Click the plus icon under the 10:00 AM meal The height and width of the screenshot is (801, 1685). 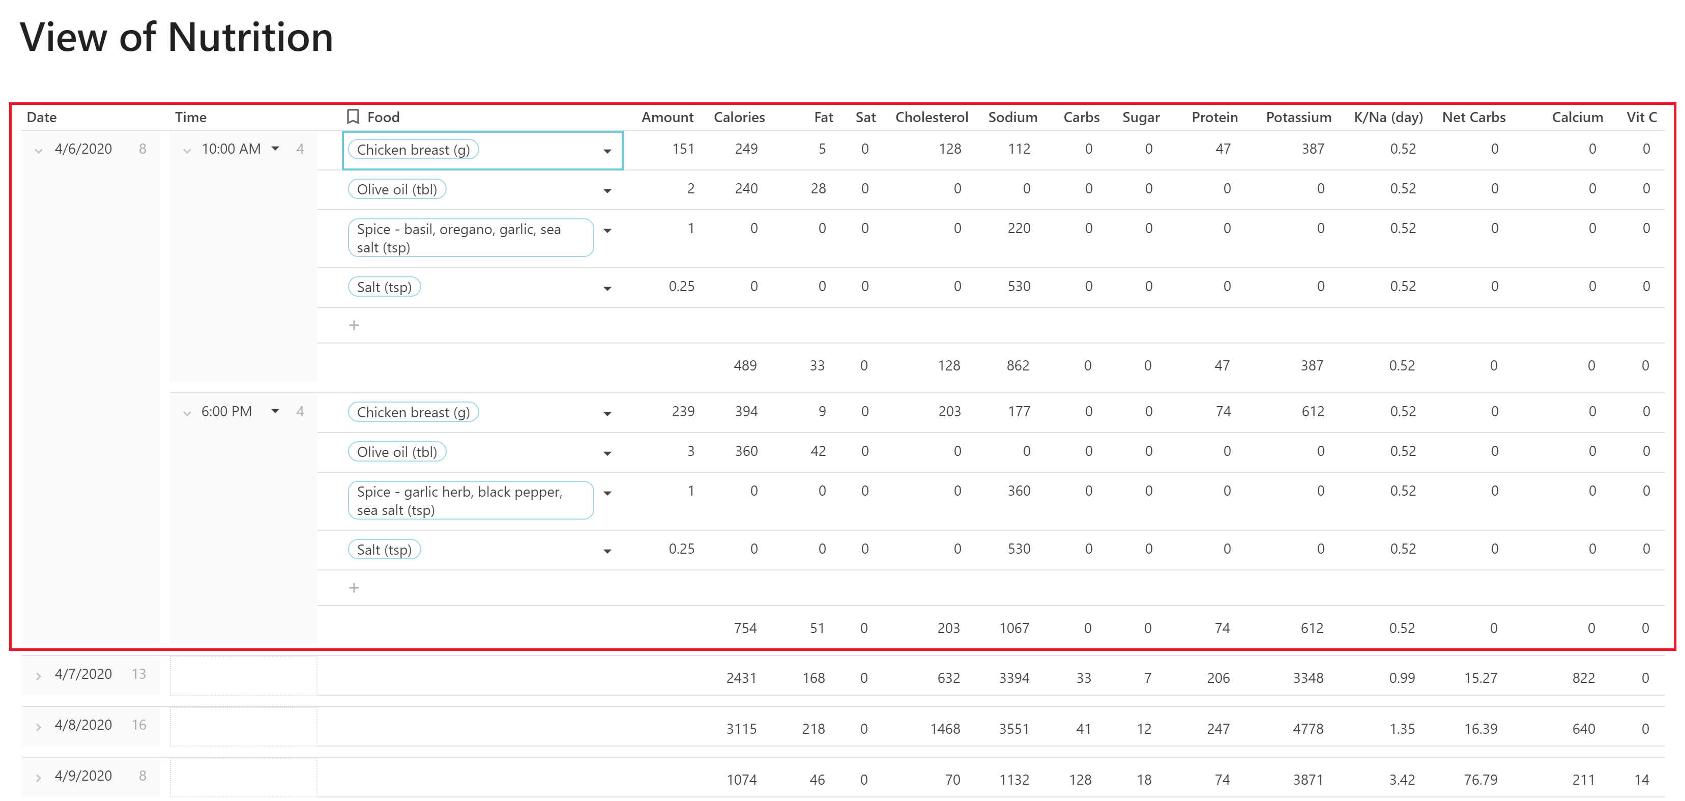(354, 325)
